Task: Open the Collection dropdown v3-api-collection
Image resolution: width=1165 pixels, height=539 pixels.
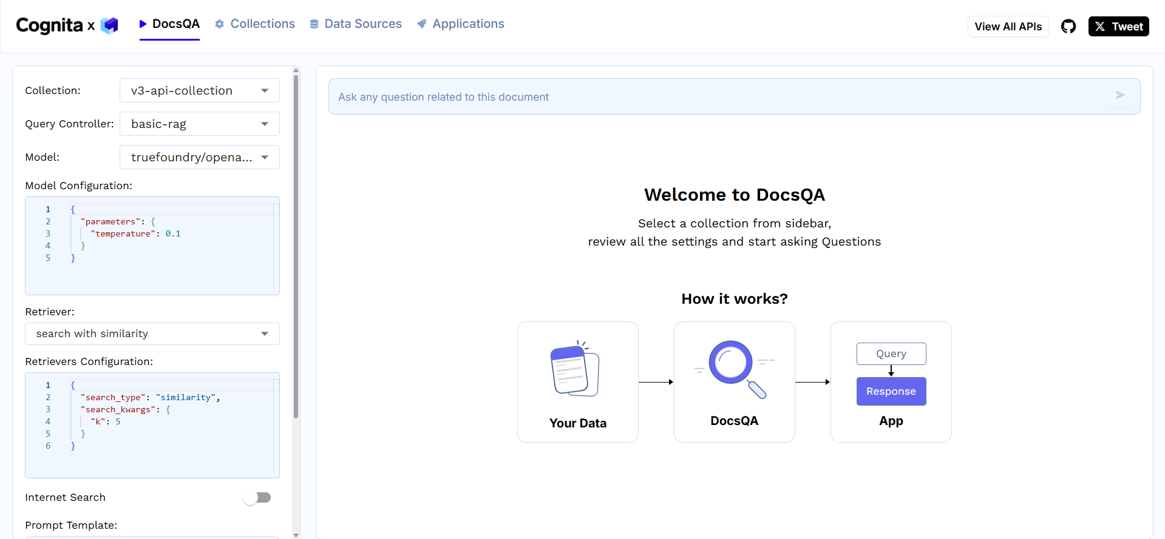Action: tap(200, 90)
